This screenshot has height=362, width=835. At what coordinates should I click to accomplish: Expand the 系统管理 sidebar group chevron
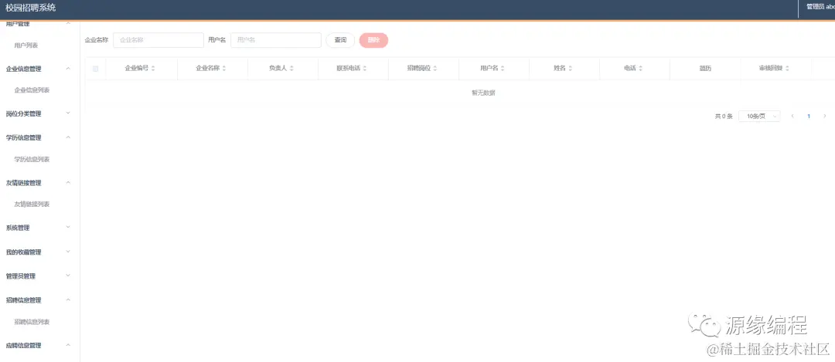pos(68,228)
